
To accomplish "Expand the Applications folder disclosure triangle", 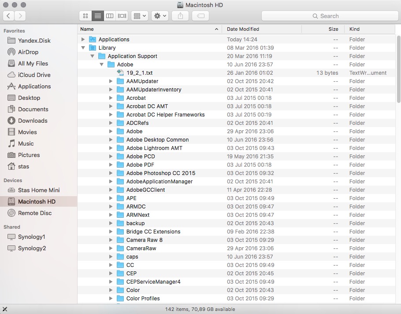I will tap(83, 39).
